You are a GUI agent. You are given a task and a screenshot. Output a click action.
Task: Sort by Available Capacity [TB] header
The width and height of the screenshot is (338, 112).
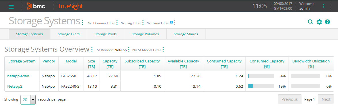pyautogui.click(x=183, y=64)
